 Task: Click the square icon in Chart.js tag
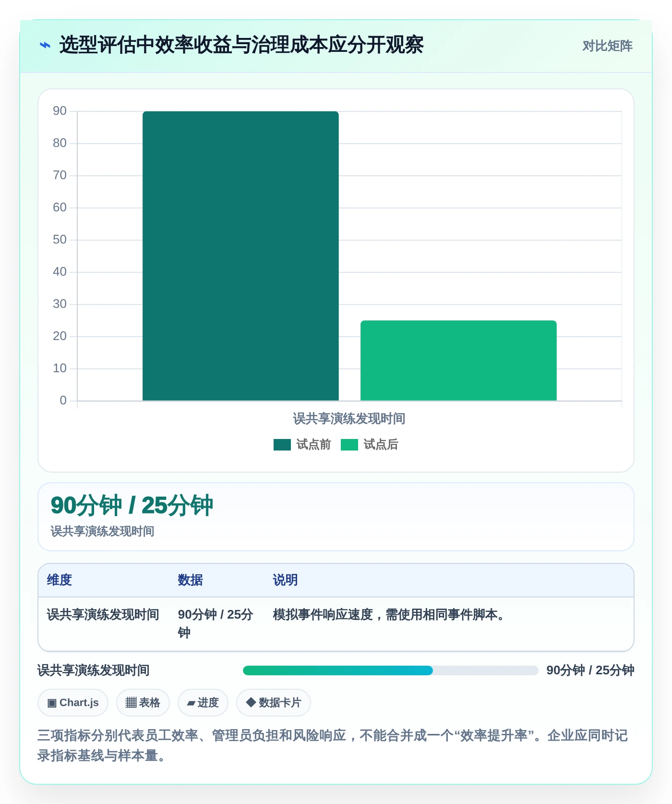click(x=52, y=703)
